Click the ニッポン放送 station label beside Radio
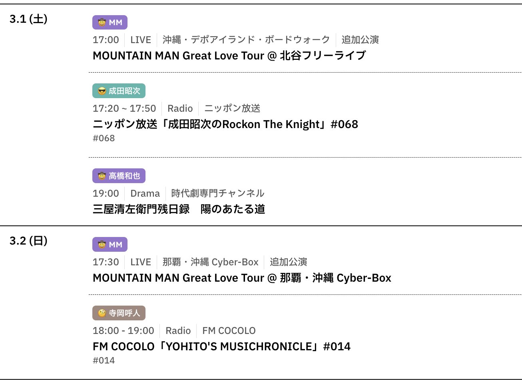This screenshot has width=522, height=383. [x=232, y=109]
